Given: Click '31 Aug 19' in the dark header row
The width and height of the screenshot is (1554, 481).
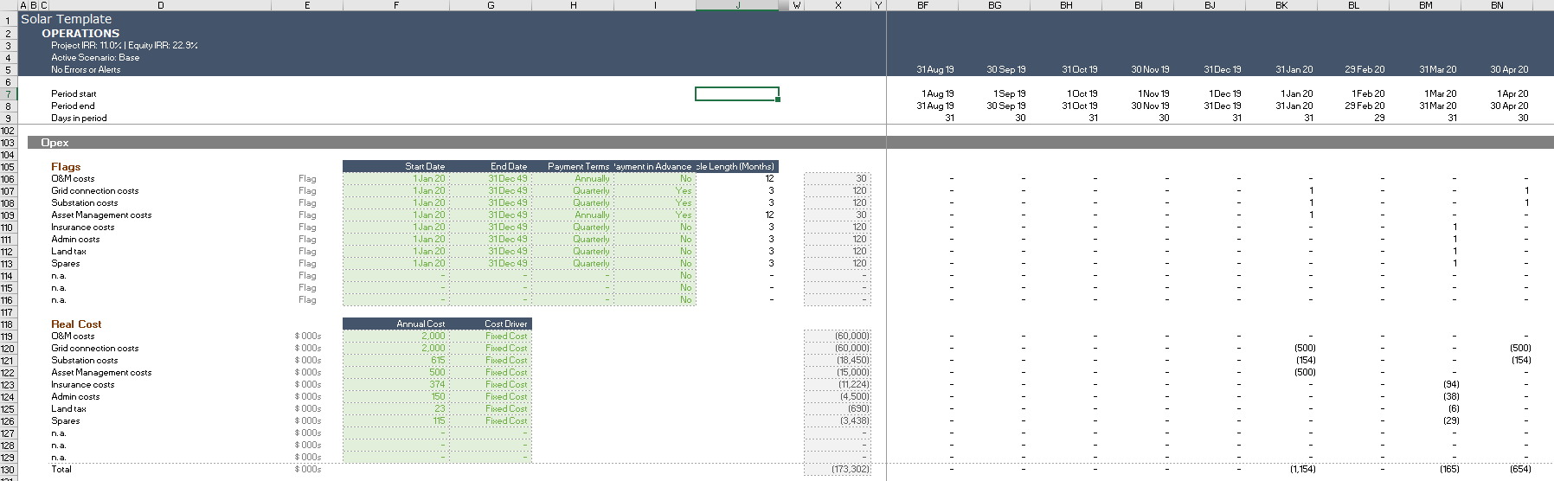Looking at the screenshot, I should click(935, 69).
